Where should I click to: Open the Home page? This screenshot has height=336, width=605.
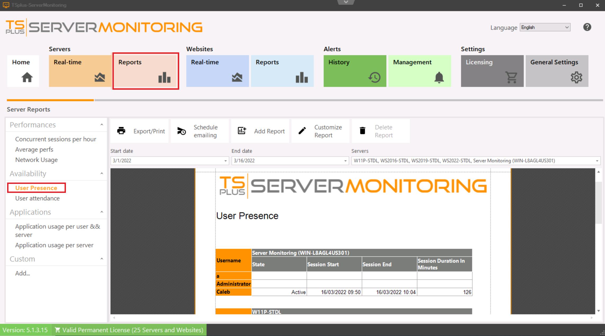pos(22,71)
